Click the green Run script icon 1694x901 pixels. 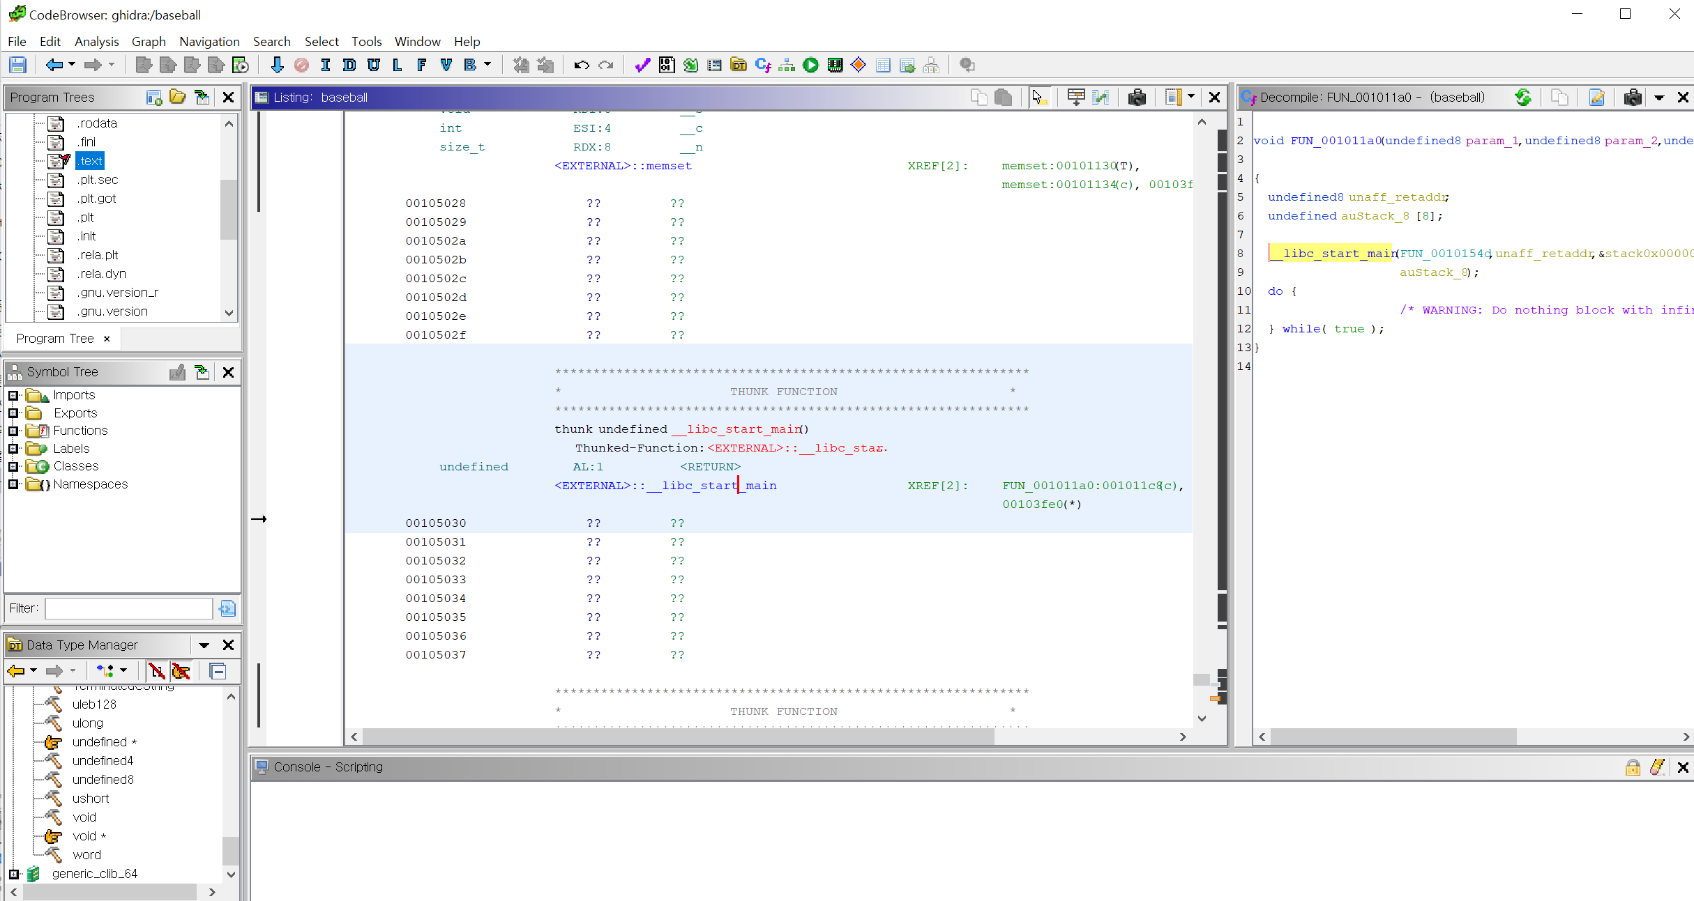click(x=810, y=66)
